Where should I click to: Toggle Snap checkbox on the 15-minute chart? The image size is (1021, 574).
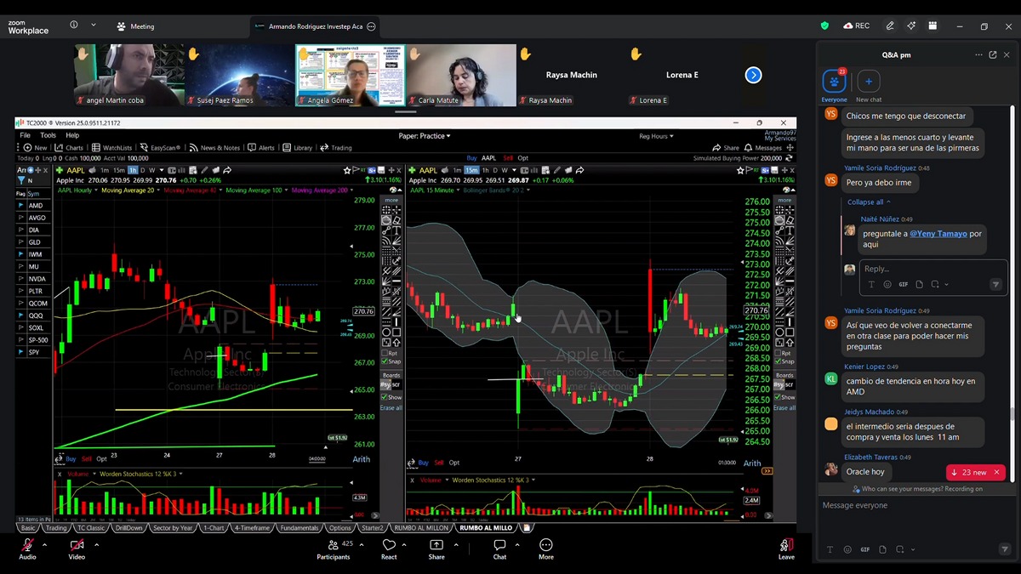776,361
